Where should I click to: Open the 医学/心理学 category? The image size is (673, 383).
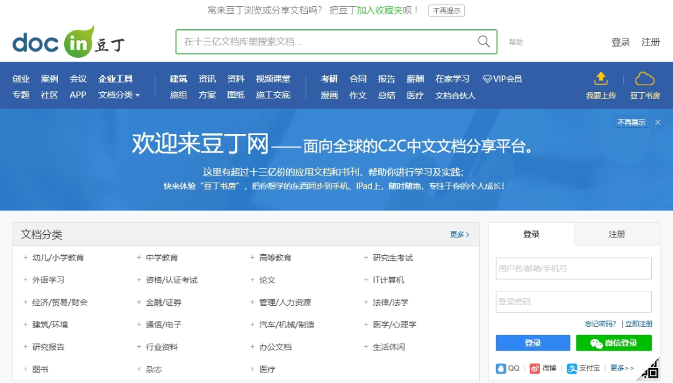(x=394, y=324)
